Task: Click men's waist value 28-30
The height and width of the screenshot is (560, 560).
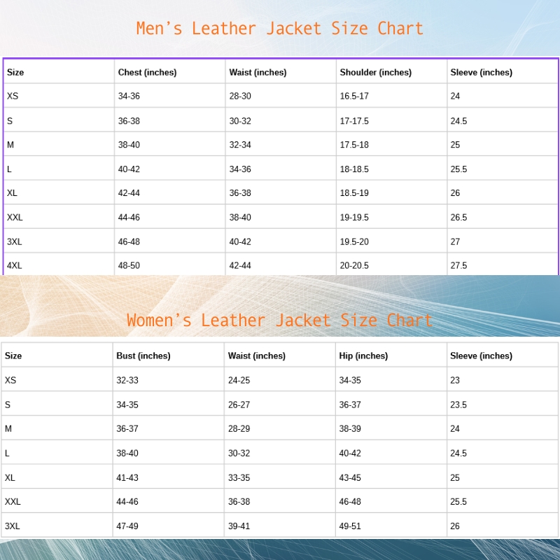Action: 240,96
